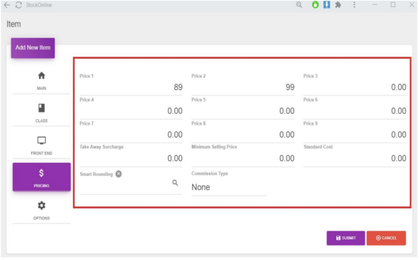Open the Options gear icon tab

[x=41, y=206]
